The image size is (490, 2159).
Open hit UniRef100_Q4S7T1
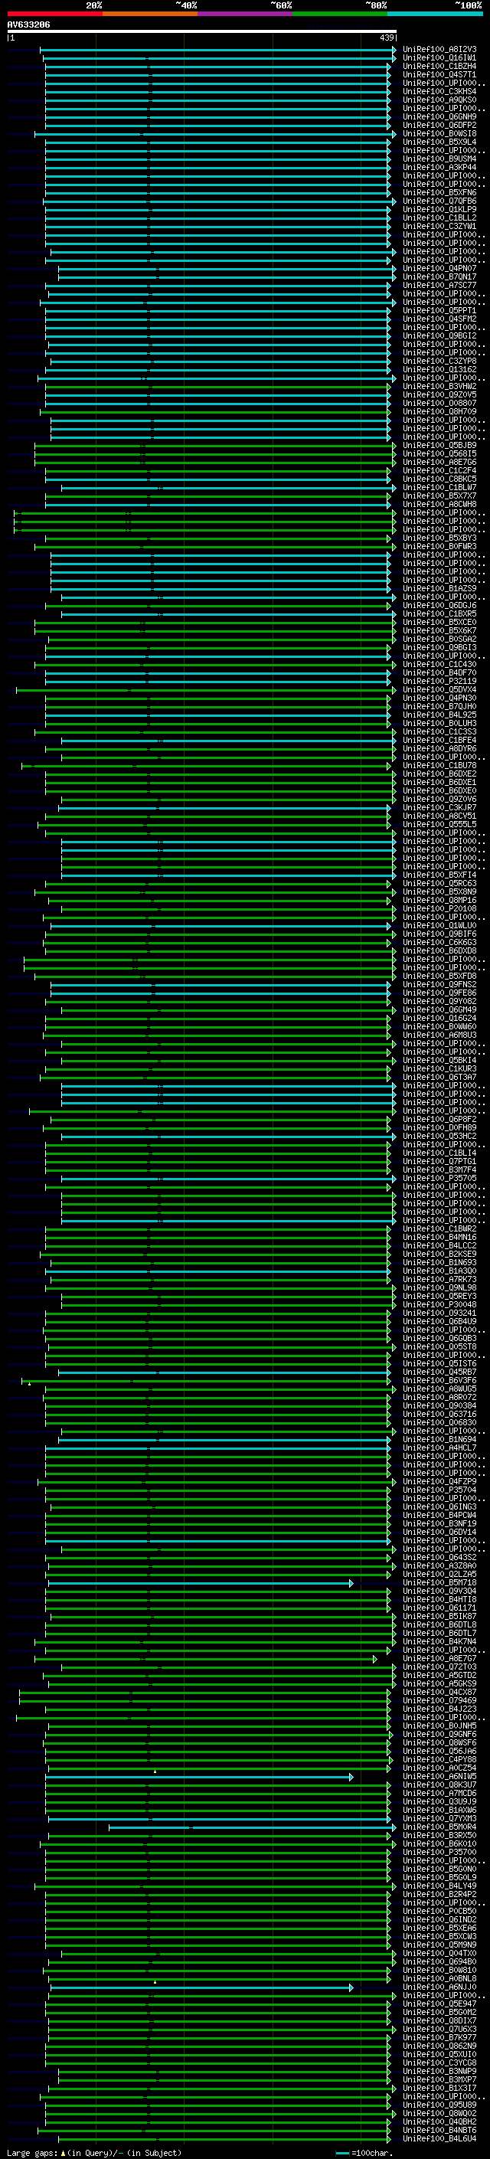click(439, 74)
